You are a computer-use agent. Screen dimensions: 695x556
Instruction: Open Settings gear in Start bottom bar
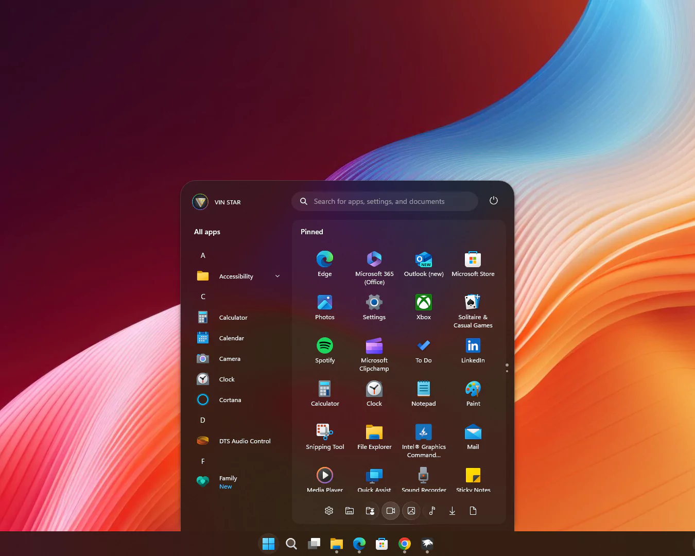329,511
